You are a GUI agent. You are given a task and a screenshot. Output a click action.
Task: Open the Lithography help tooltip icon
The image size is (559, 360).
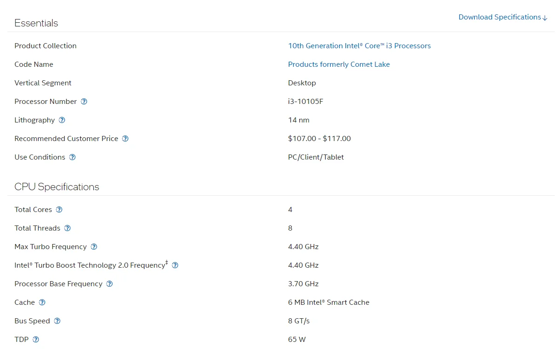(62, 120)
